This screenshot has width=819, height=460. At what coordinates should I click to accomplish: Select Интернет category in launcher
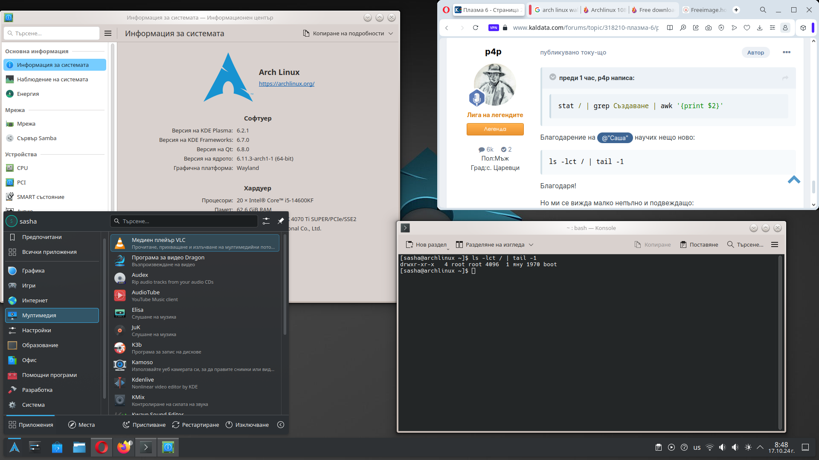click(52, 300)
